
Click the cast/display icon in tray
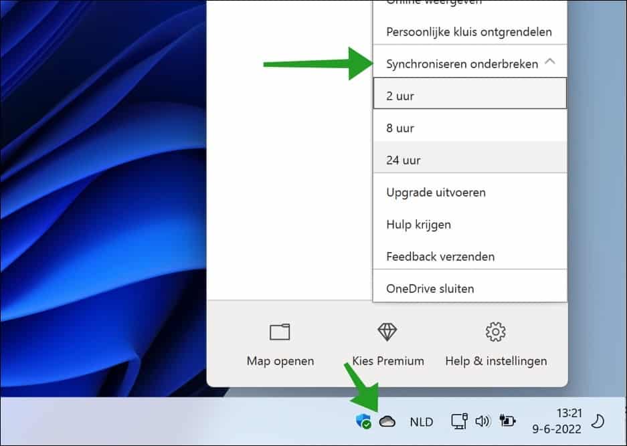click(x=460, y=421)
